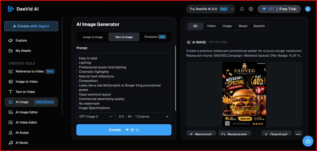Screen dimensions: 317x151
Task: Click the Create with Agent button
Action: (31, 26)
